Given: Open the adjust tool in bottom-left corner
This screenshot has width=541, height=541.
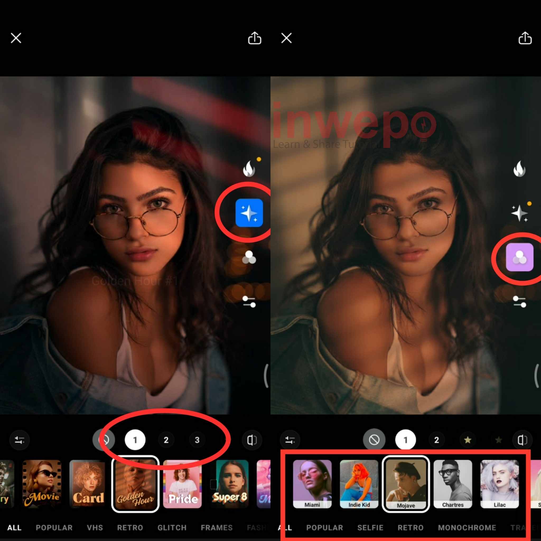Looking at the screenshot, I should click(x=19, y=440).
